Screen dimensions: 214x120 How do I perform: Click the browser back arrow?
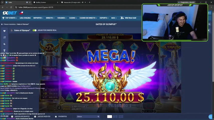(x=3, y=7)
